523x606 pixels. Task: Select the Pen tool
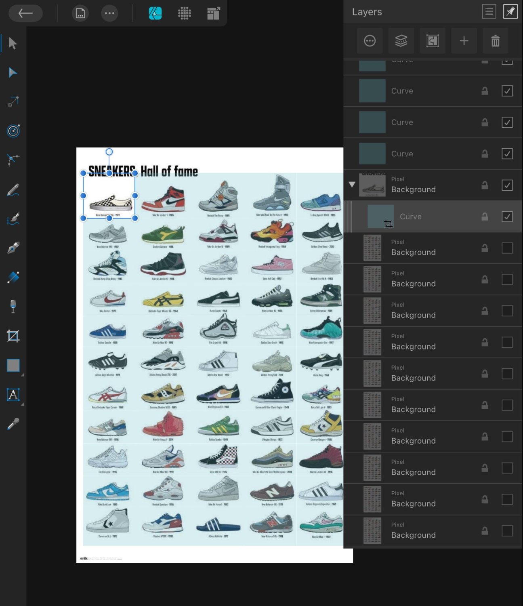coord(13,248)
